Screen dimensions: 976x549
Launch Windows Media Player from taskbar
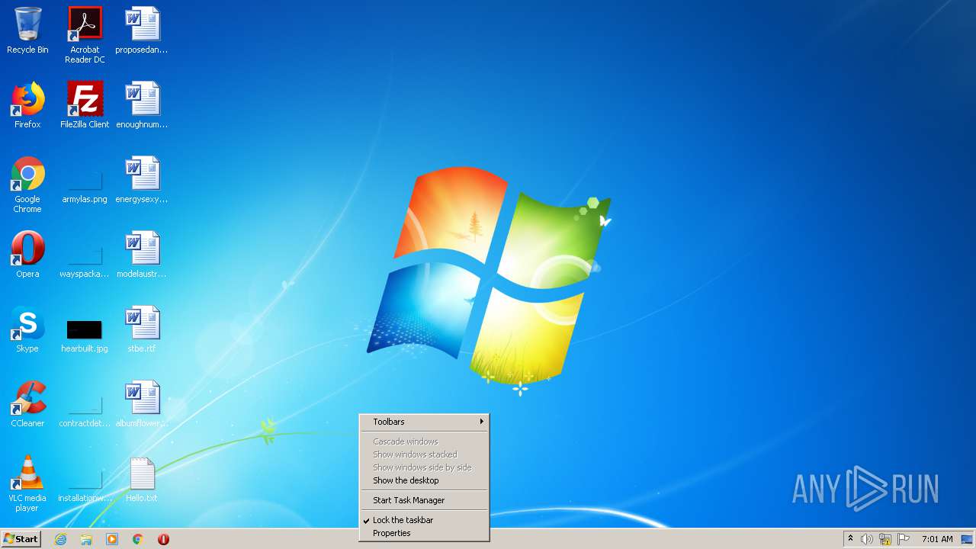click(x=112, y=539)
